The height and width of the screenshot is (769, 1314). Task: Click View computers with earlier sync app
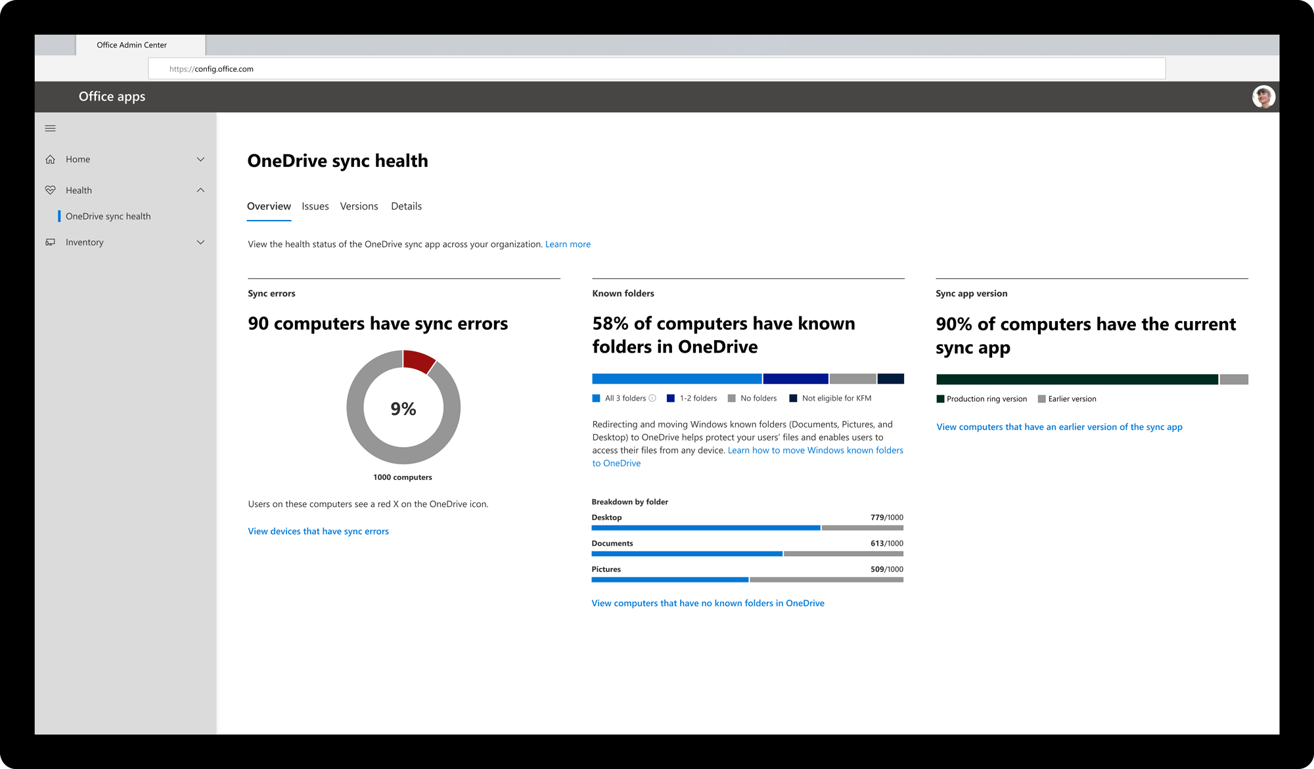[x=1058, y=426]
